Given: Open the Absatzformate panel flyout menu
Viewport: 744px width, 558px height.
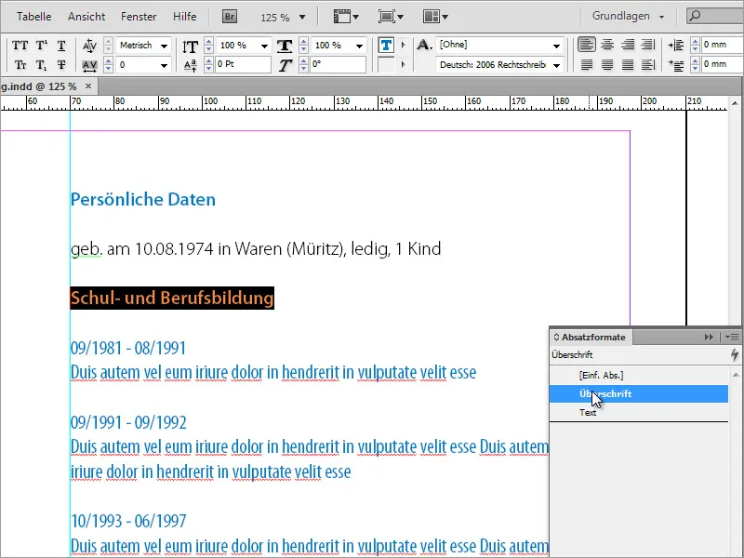Looking at the screenshot, I should [x=732, y=337].
